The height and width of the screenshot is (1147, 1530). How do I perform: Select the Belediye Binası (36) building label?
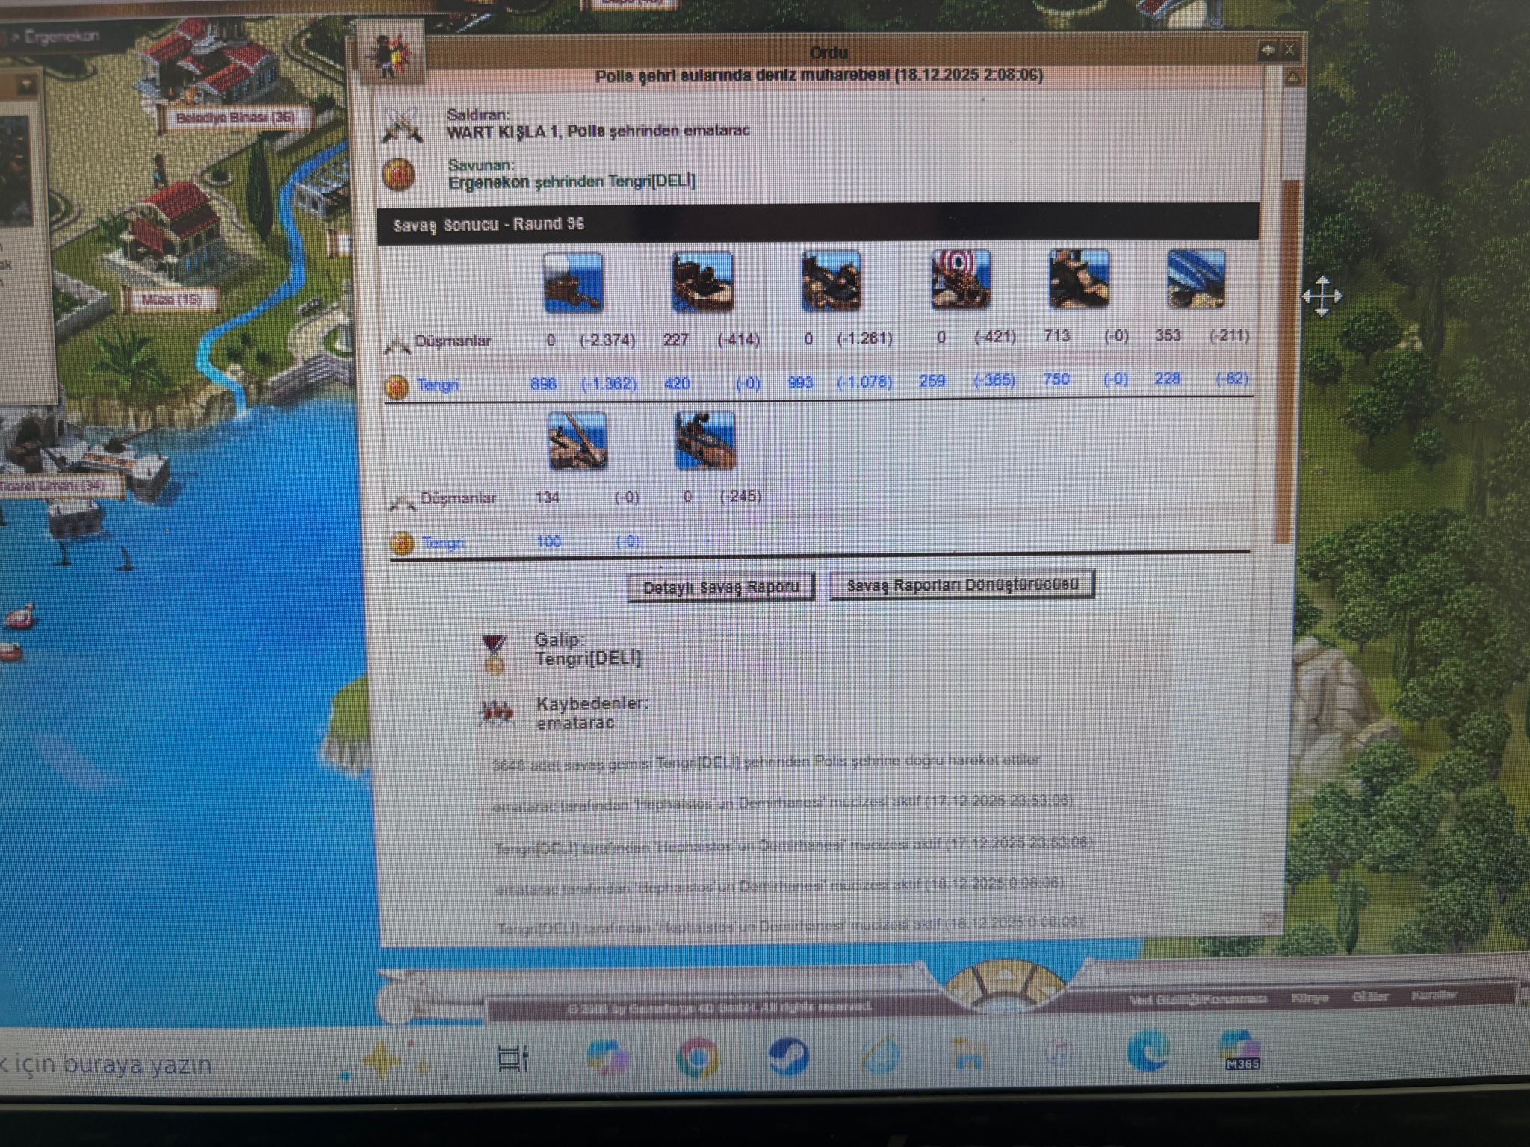tap(235, 118)
